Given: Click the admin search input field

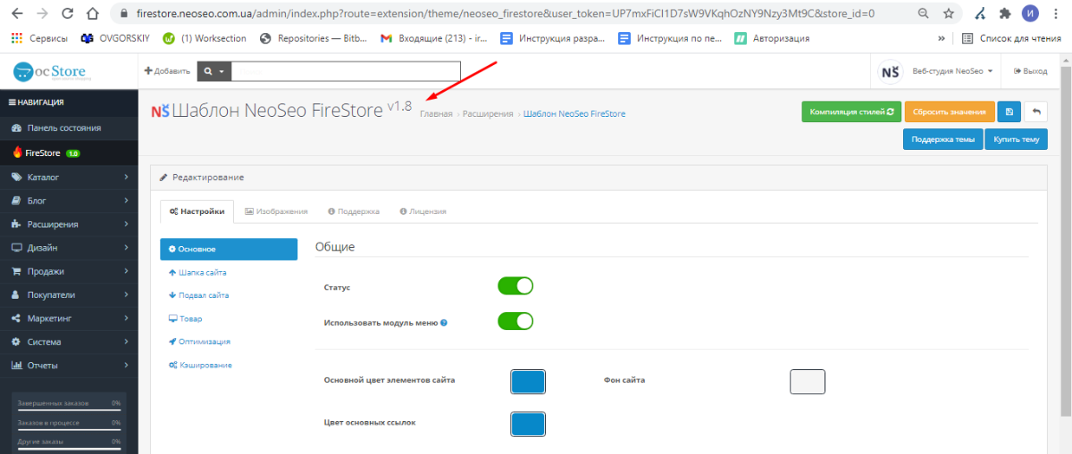Looking at the screenshot, I should [346, 70].
